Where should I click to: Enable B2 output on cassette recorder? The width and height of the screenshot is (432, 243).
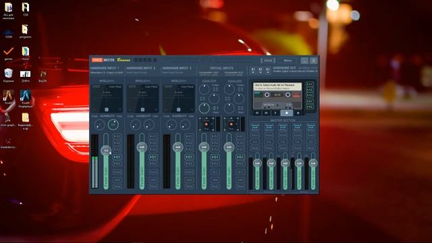click(310, 107)
